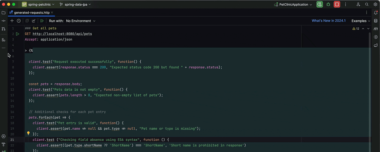Screen dimensions: 380x152
Task: Run the Get all pets request
Action: pyautogui.click(x=17, y=34)
